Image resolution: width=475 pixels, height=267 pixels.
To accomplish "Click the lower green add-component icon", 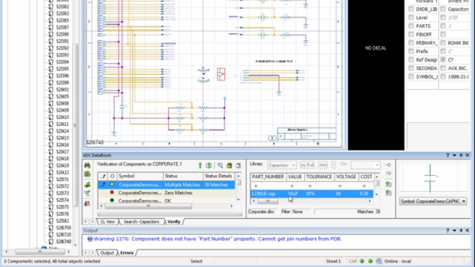I will 388,193.
